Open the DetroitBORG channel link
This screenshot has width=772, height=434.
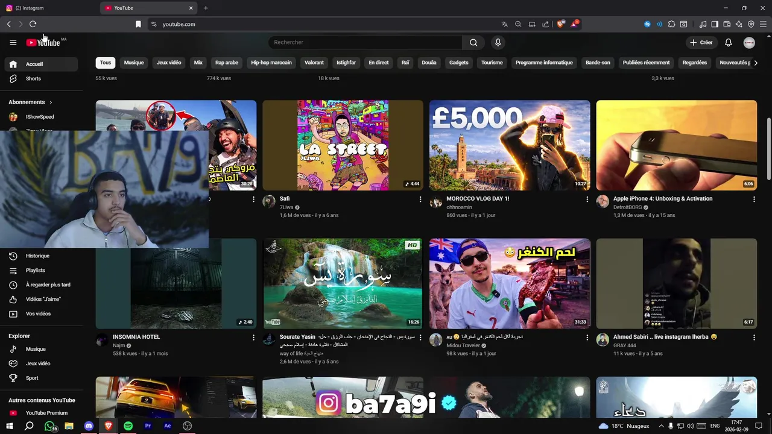click(627, 207)
